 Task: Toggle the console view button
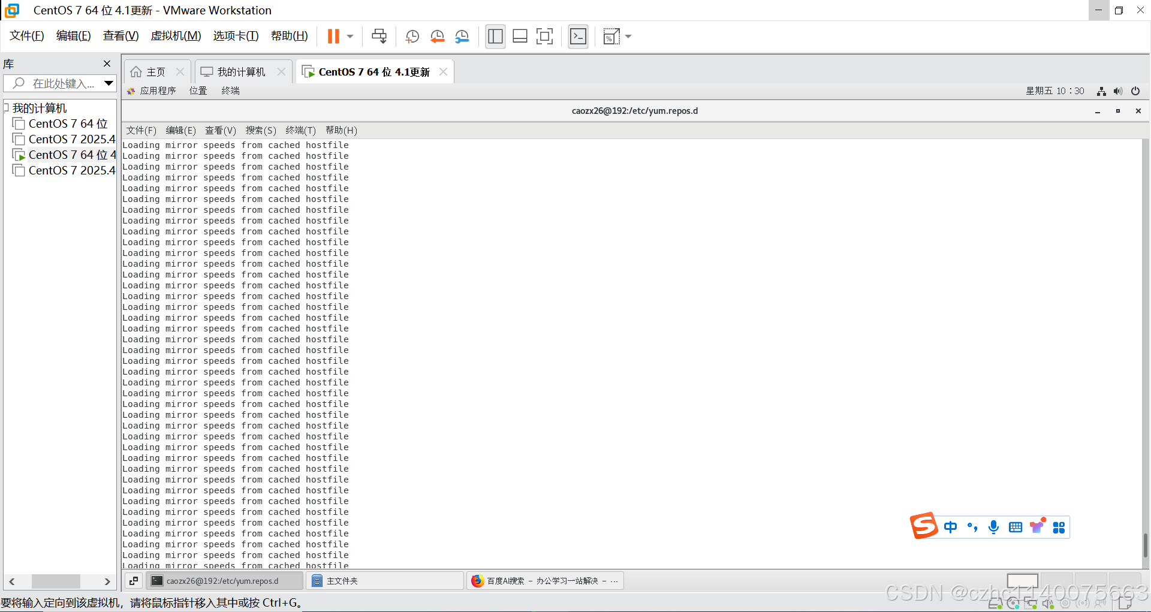578,37
